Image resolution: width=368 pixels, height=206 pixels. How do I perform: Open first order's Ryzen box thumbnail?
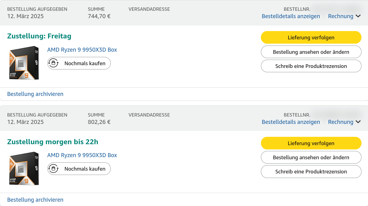[24, 63]
